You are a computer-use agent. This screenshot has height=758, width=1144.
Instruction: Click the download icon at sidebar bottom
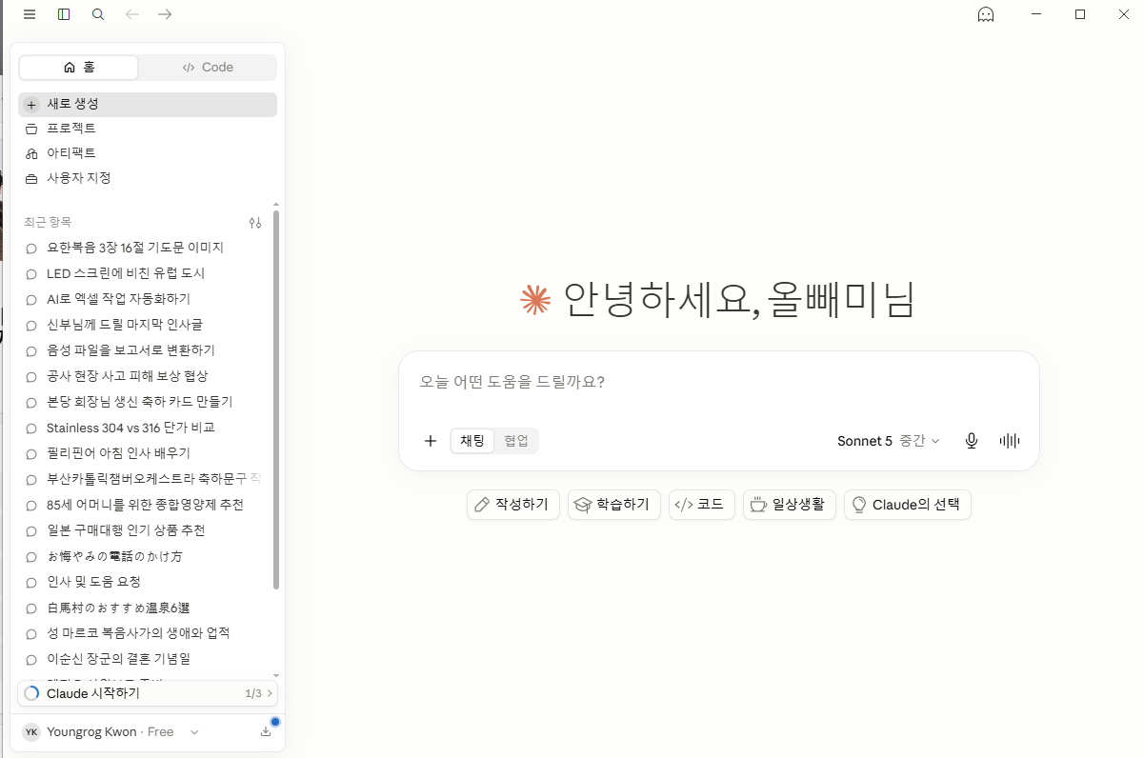[265, 731]
